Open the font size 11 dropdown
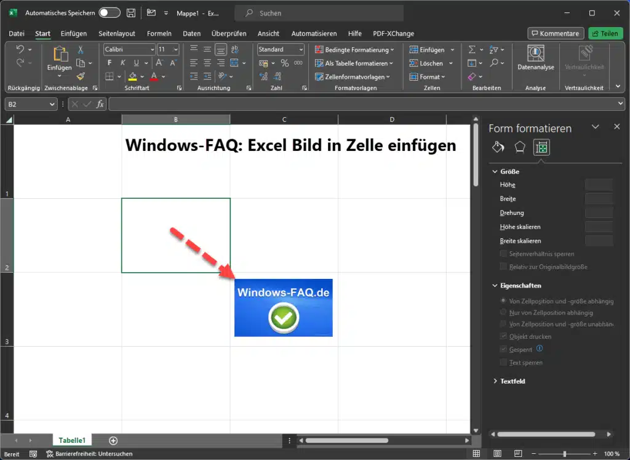Image resolution: width=630 pixels, height=460 pixels. pos(175,49)
